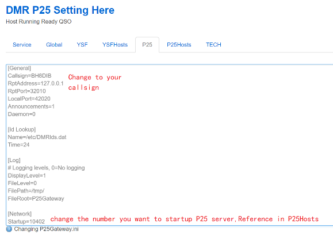Click the Announcements=1 line
The image size is (333, 235).
[31, 106]
